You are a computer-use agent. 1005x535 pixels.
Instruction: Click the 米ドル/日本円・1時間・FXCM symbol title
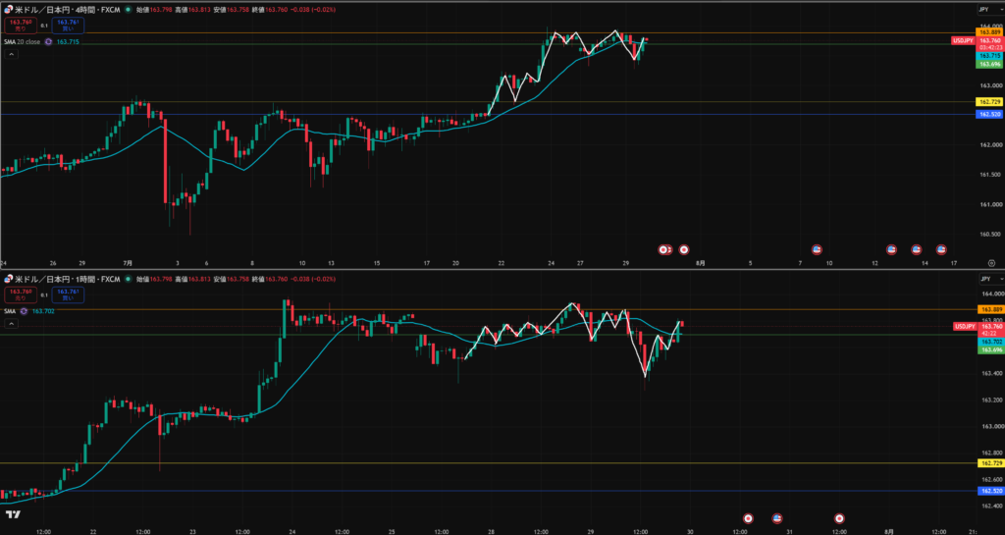coord(68,279)
